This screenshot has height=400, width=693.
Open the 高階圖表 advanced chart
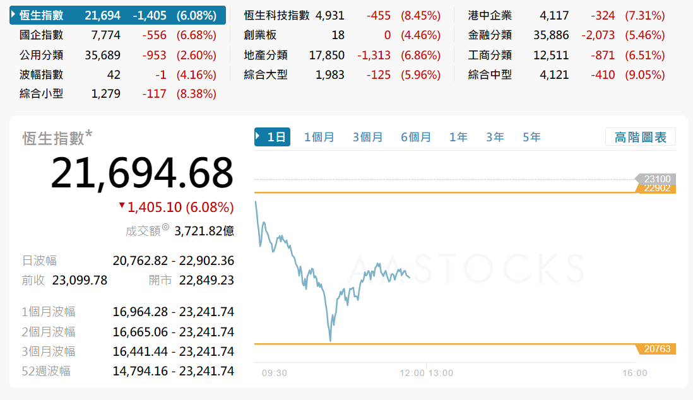640,137
